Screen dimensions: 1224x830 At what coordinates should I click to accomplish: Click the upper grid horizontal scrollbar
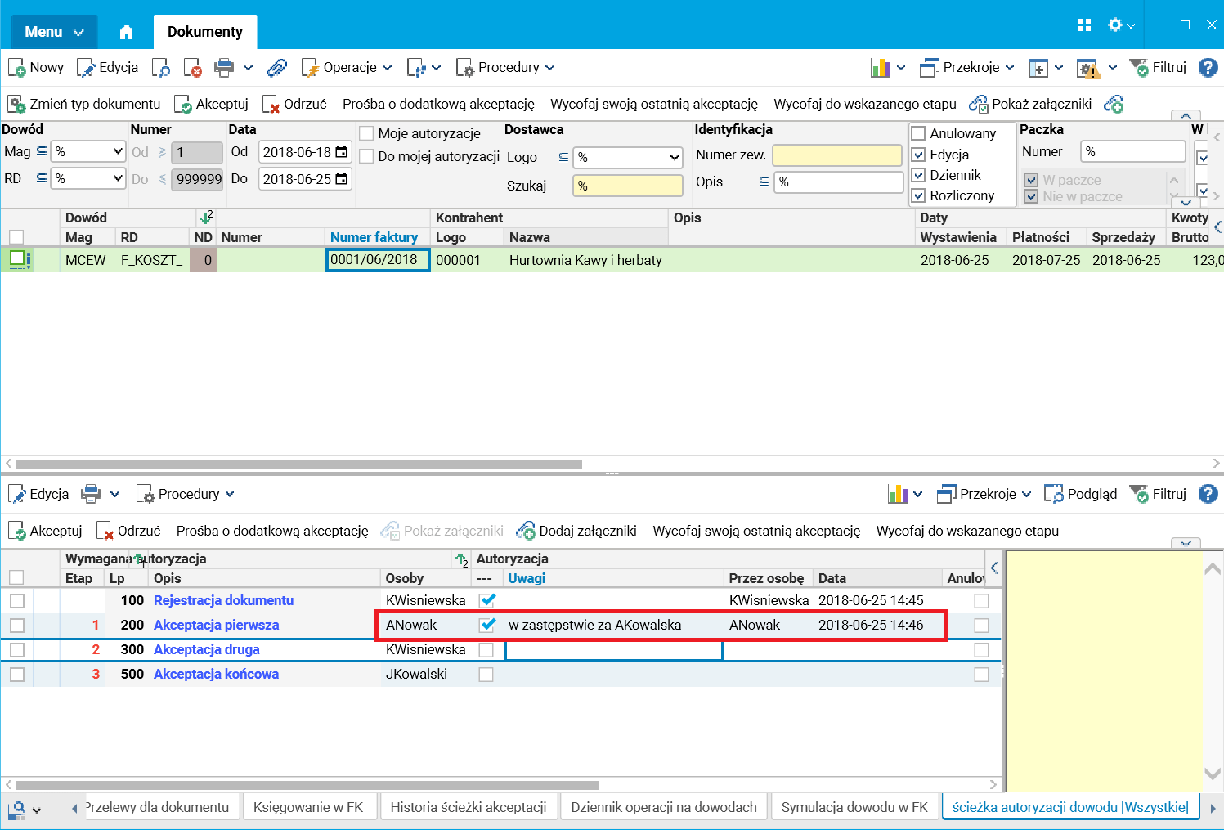click(x=299, y=464)
